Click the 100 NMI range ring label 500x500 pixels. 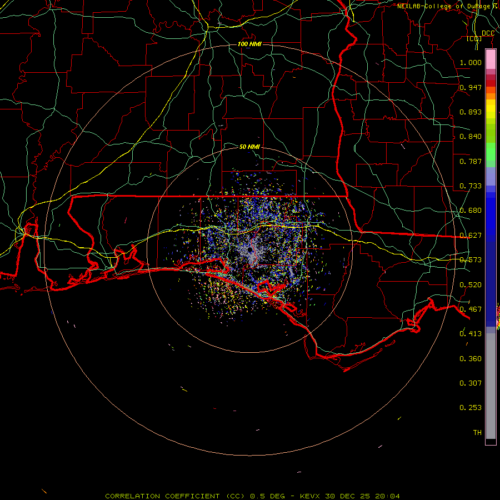click(x=249, y=44)
